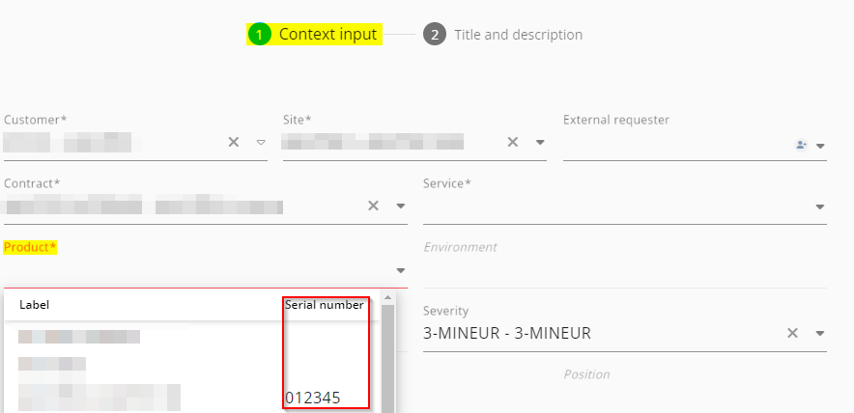The height and width of the screenshot is (413, 854).
Task: Select product with serial number 012345
Action: pos(312,398)
